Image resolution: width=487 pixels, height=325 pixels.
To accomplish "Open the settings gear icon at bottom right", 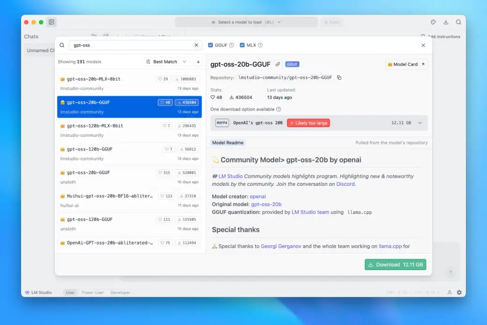I will (459, 292).
